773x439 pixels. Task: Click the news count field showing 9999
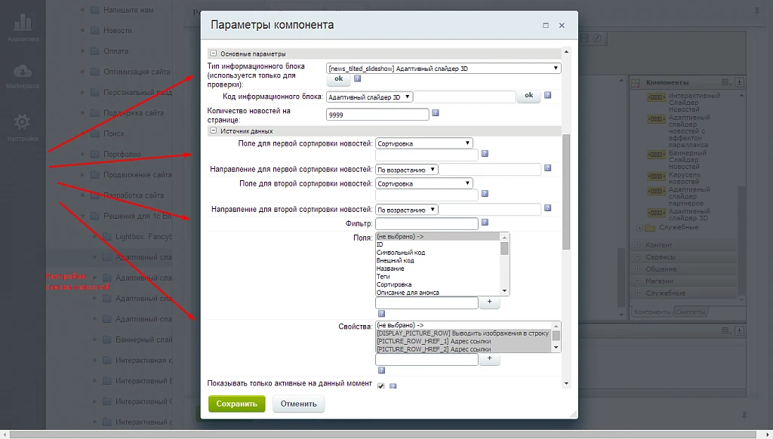[377, 115]
